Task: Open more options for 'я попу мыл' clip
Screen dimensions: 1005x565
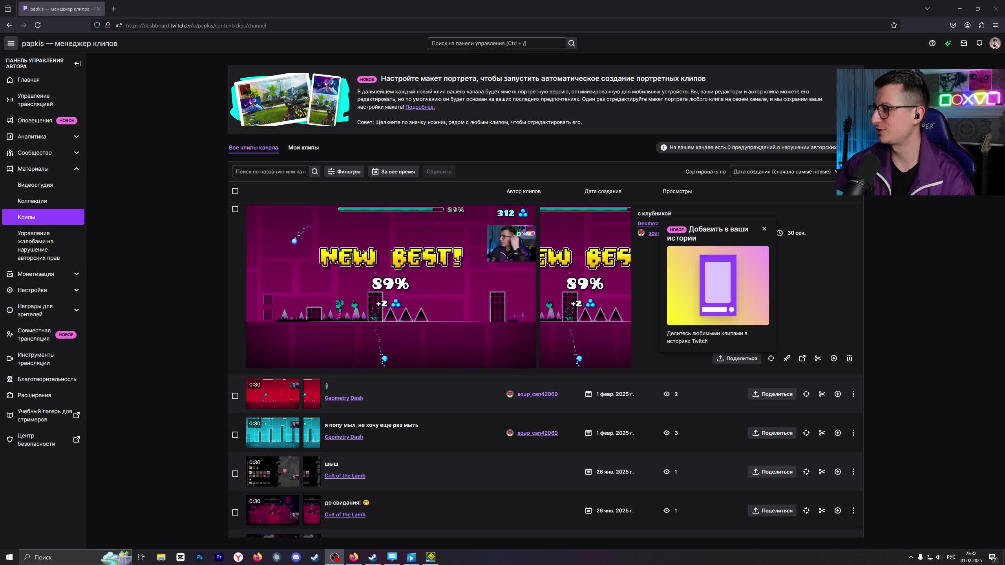Action: [x=853, y=433]
